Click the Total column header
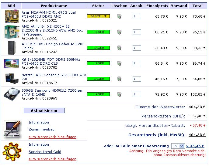Screen dimensions: 209x166 coord(197,6)
